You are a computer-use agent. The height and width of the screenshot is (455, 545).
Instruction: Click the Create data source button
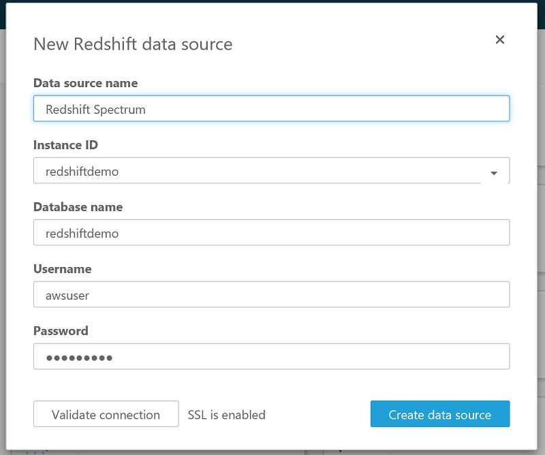click(x=439, y=414)
